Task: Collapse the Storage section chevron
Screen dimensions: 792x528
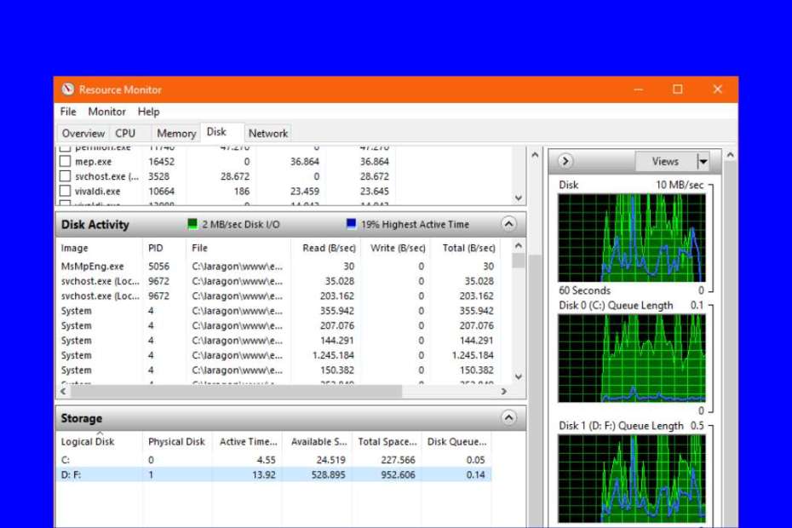Action: click(x=508, y=418)
